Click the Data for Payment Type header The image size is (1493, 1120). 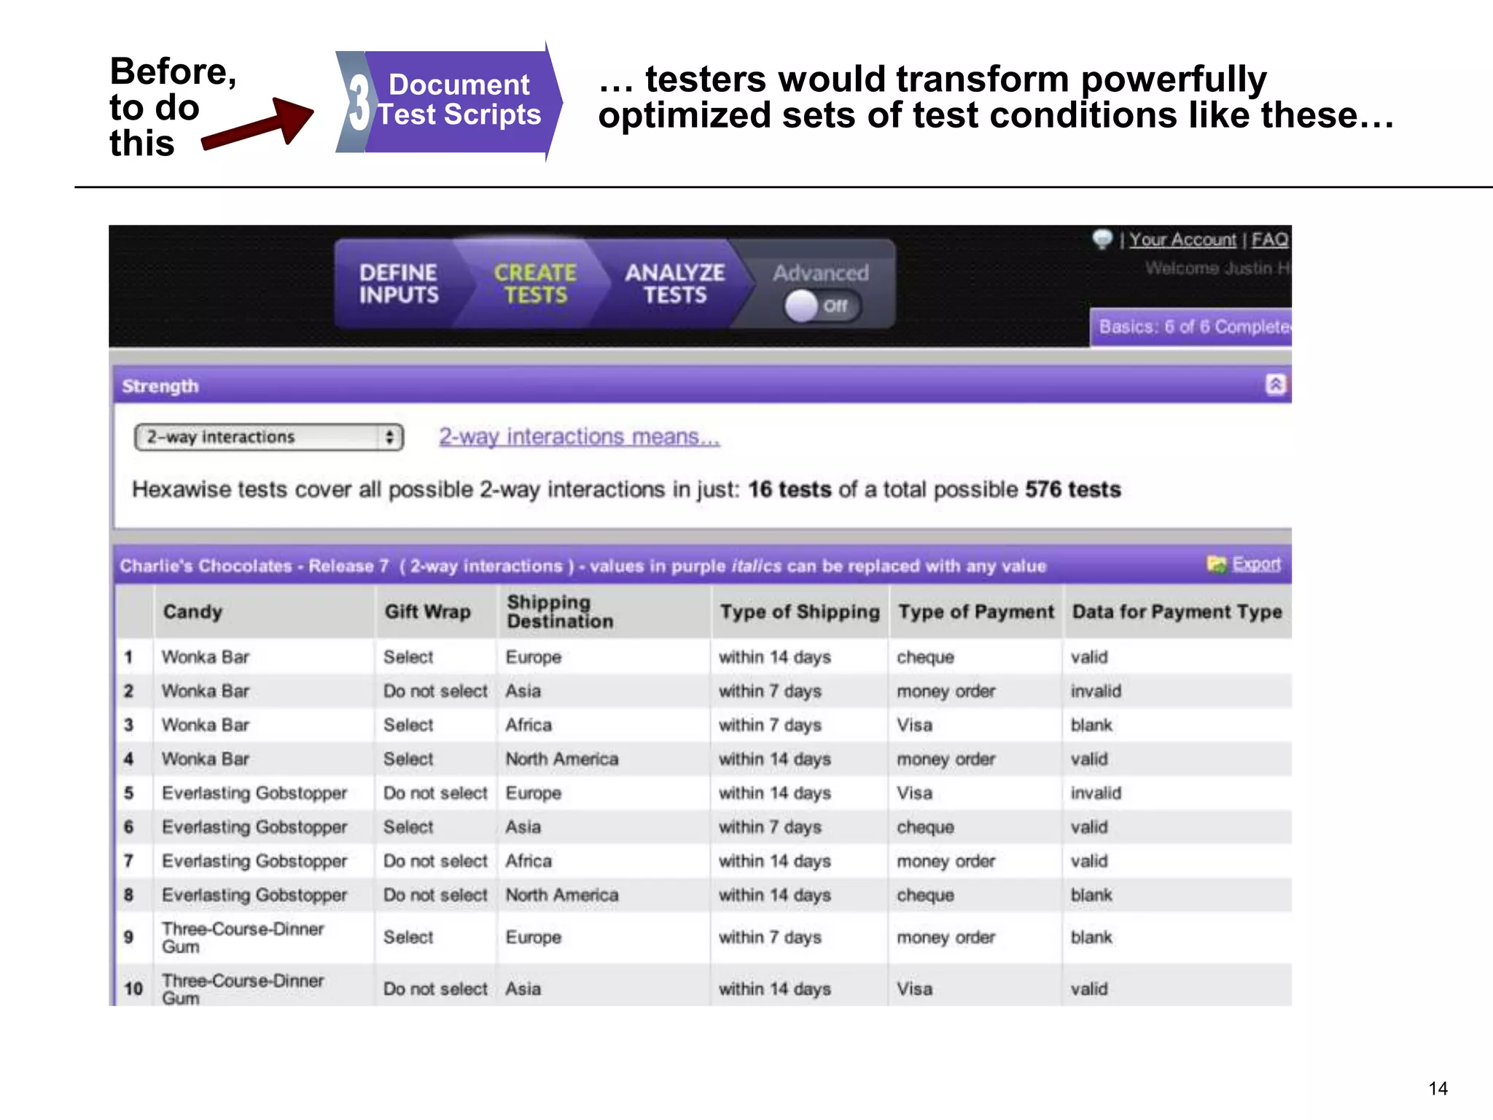(1176, 612)
